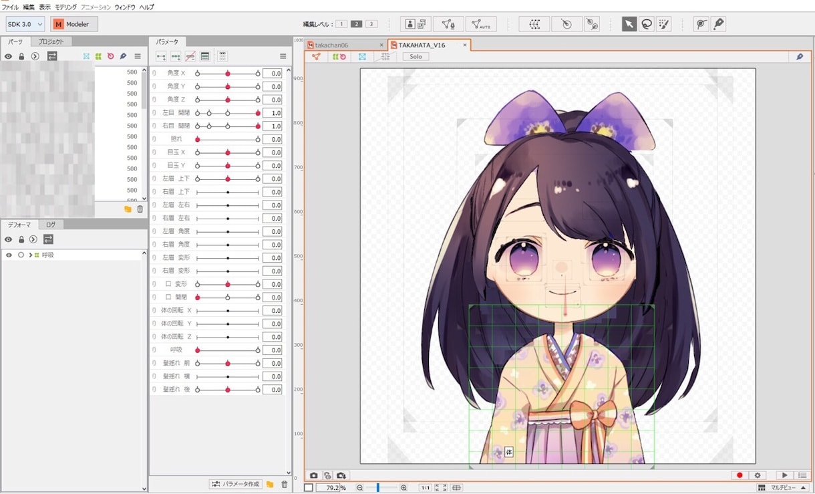The width and height of the screenshot is (815, 494).
Task: Open the ファイル menu
Action: point(10,7)
